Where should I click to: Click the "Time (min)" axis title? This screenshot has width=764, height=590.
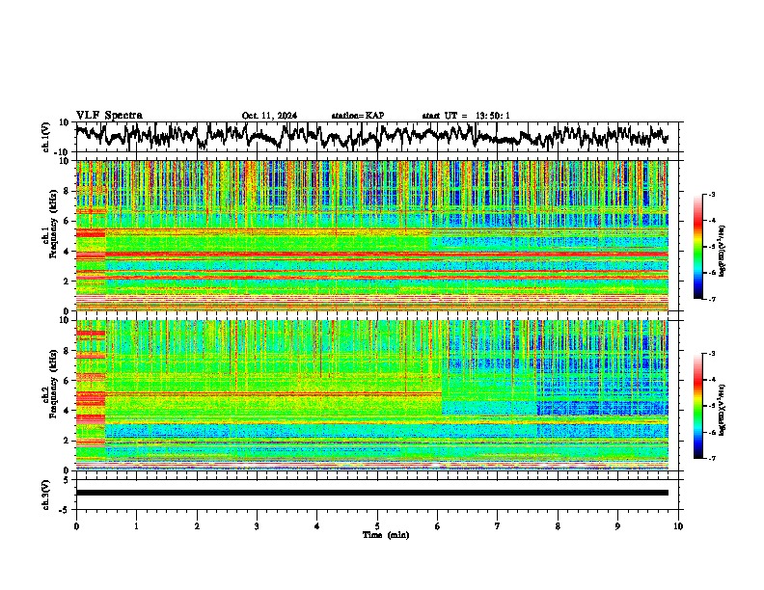386,535
